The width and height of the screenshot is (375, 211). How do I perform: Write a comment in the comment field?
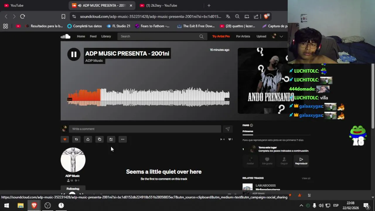[145, 129]
